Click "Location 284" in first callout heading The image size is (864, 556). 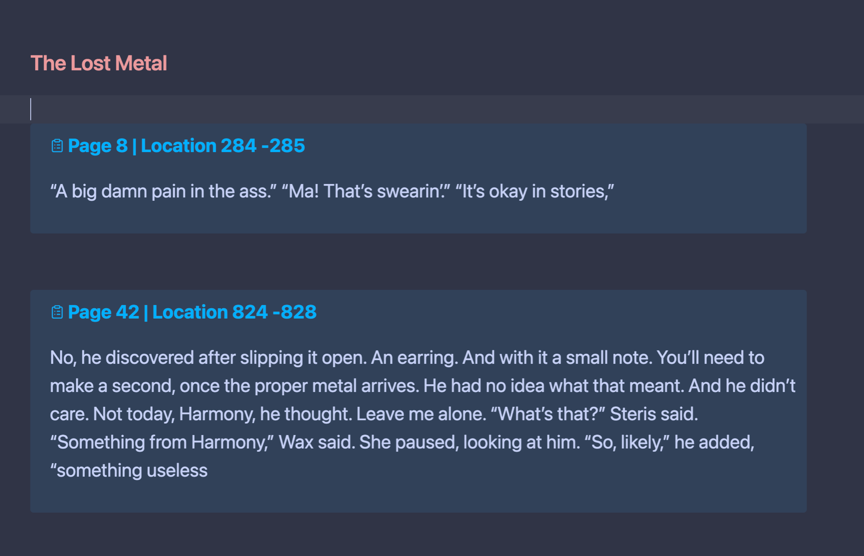198,145
